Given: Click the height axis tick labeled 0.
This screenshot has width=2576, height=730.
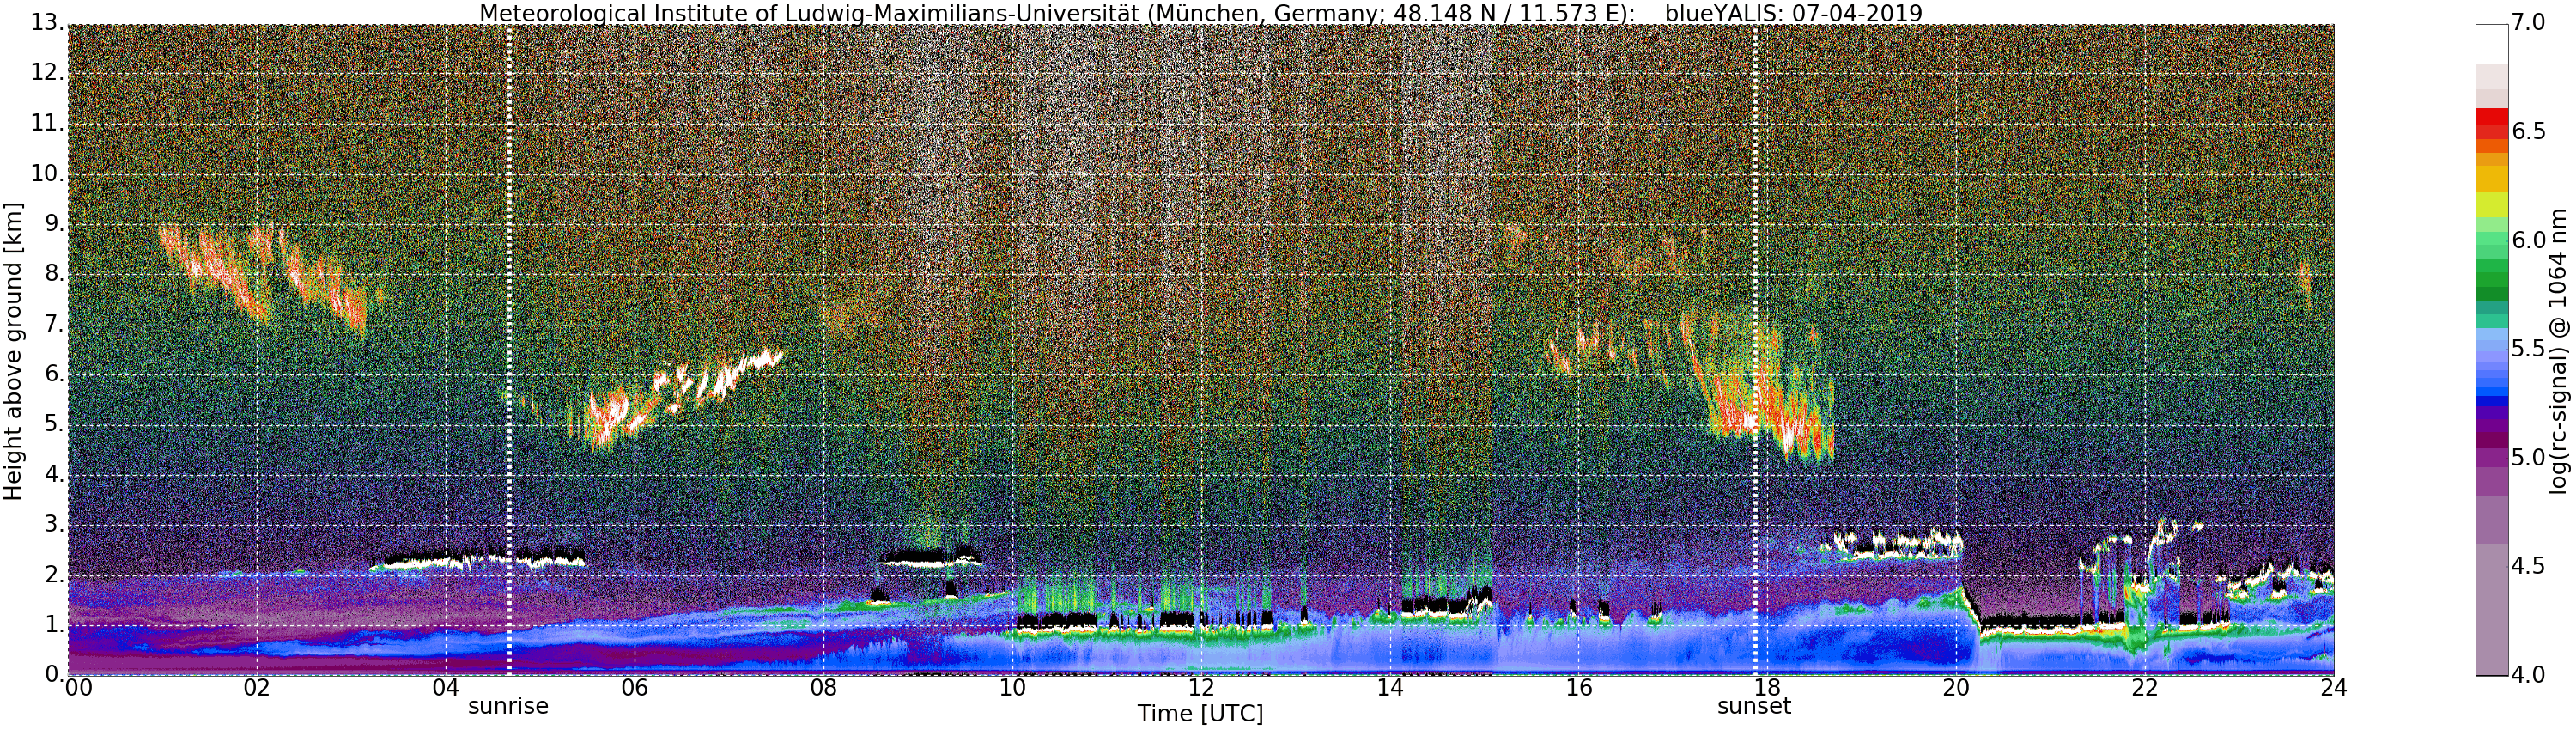Looking at the screenshot, I should (55, 674).
